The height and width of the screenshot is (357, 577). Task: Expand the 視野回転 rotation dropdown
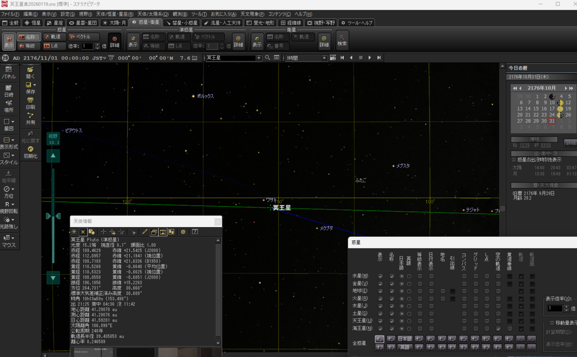(13, 204)
